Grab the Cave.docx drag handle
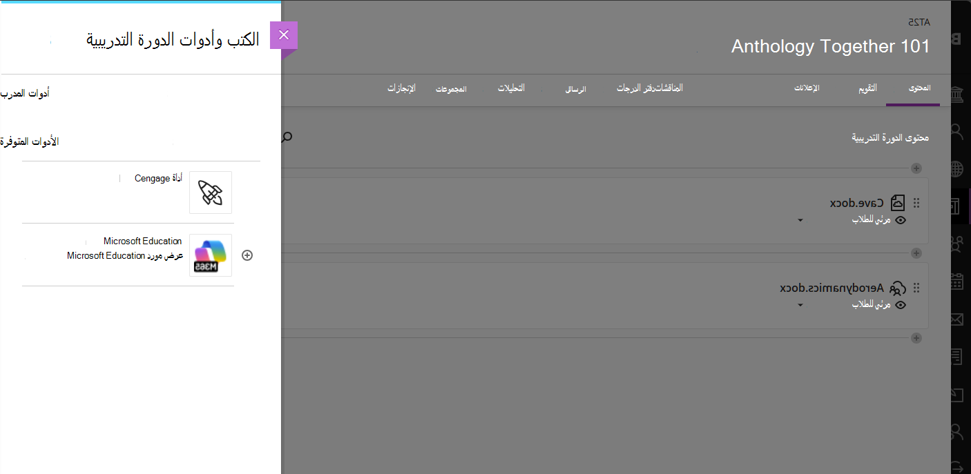The height and width of the screenshot is (474, 971). [x=916, y=203]
